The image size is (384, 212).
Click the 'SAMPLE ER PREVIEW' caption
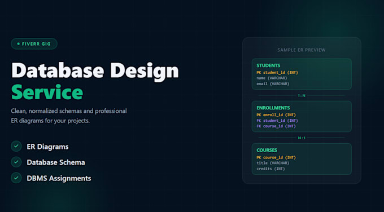[x=302, y=50]
